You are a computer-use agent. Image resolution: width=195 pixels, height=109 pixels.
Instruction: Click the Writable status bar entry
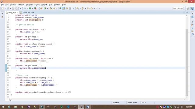pos(116,103)
